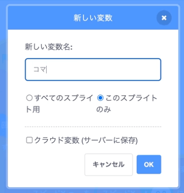Screen dimensions: 184x193
Task: Click blank area inside variable name box
Action: [x=104, y=69]
